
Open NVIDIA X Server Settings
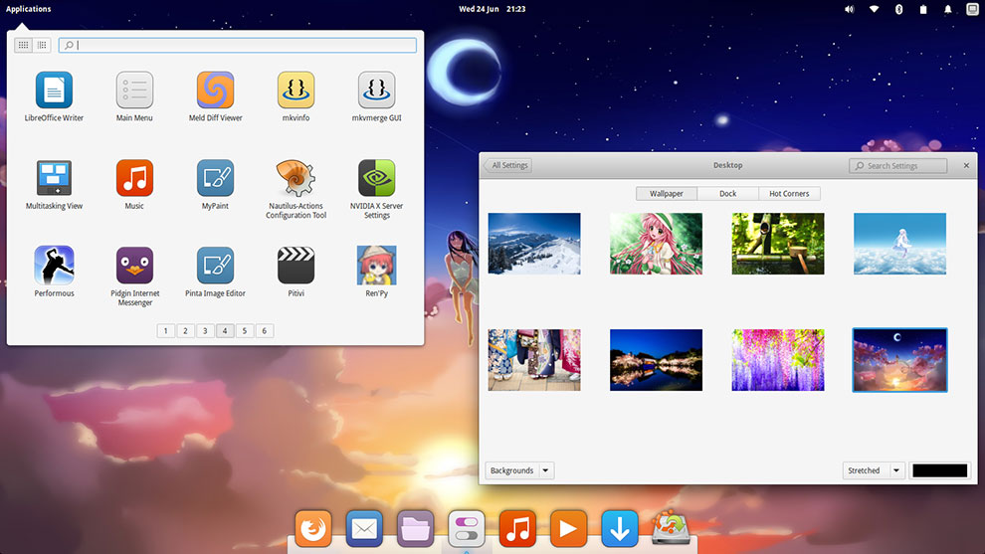point(376,179)
